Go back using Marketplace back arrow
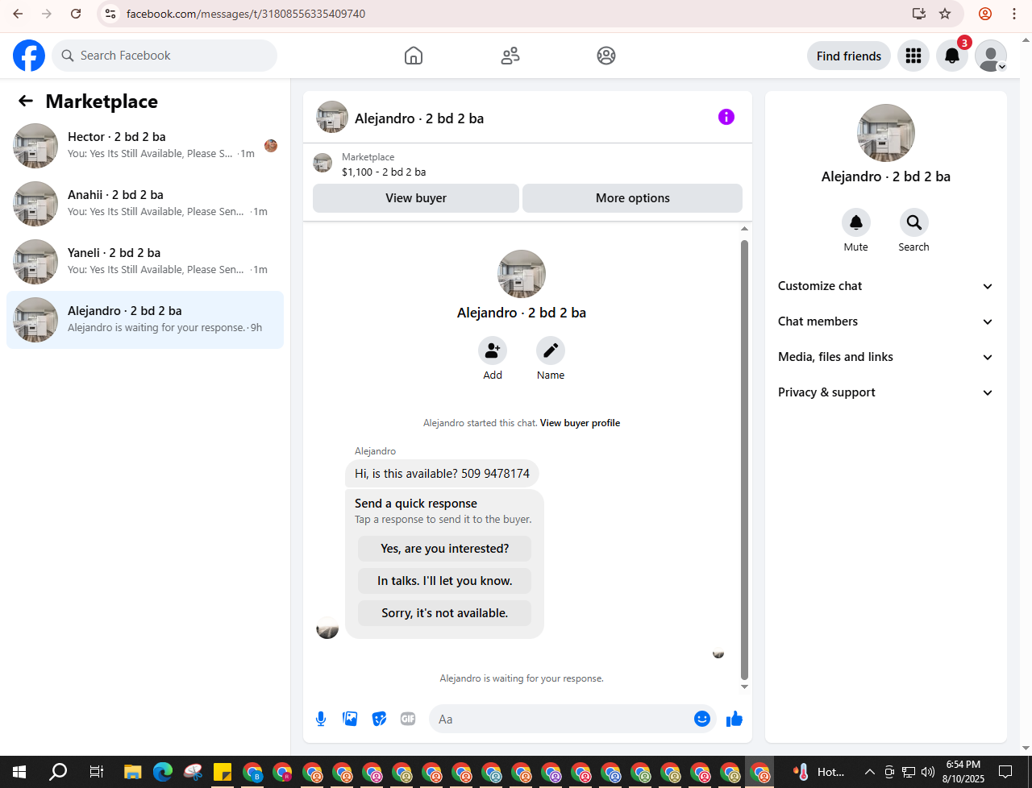The image size is (1032, 788). click(x=26, y=101)
